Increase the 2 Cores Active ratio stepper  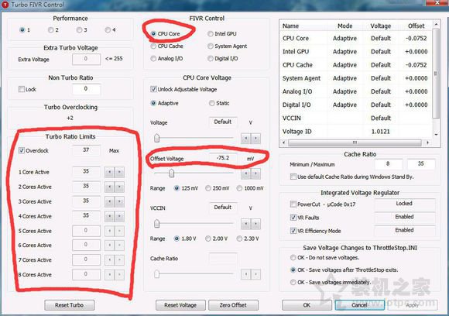pyautogui.click(x=119, y=187)
